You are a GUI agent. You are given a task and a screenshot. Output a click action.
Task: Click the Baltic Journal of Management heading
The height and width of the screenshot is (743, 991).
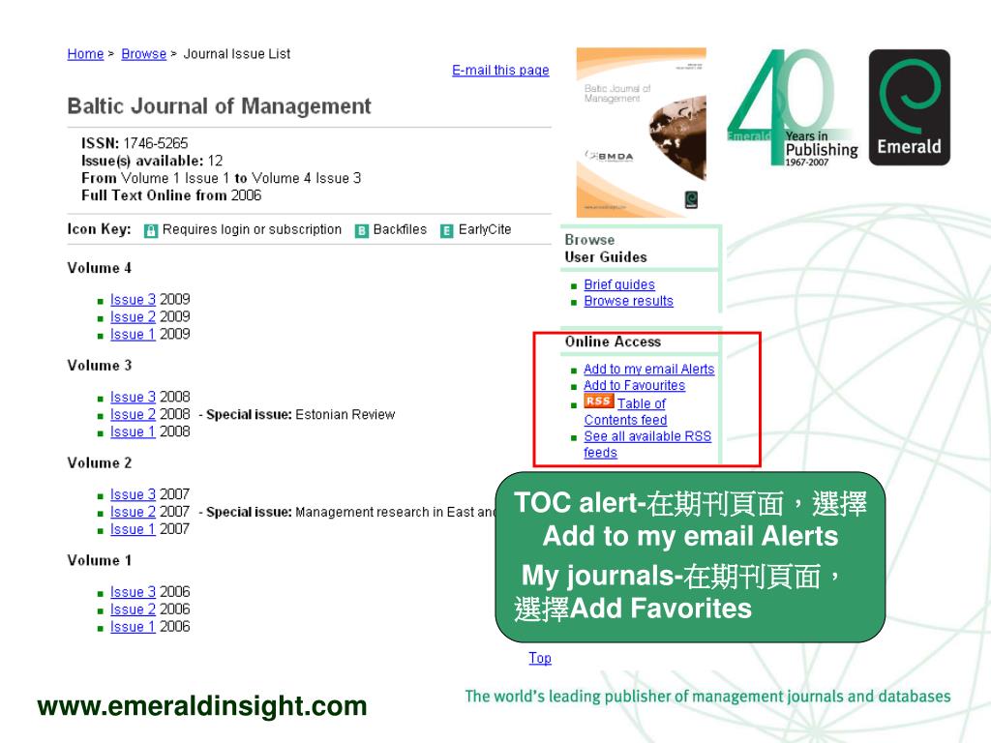[219, 106]
